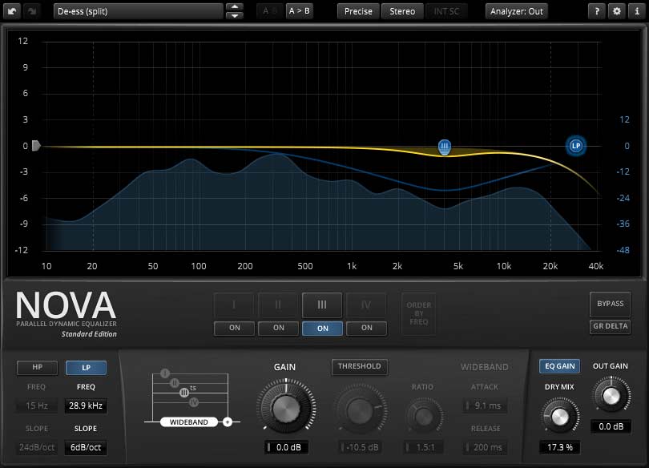
Task: Toggle the Precise mode button
Action: point(358,11)
